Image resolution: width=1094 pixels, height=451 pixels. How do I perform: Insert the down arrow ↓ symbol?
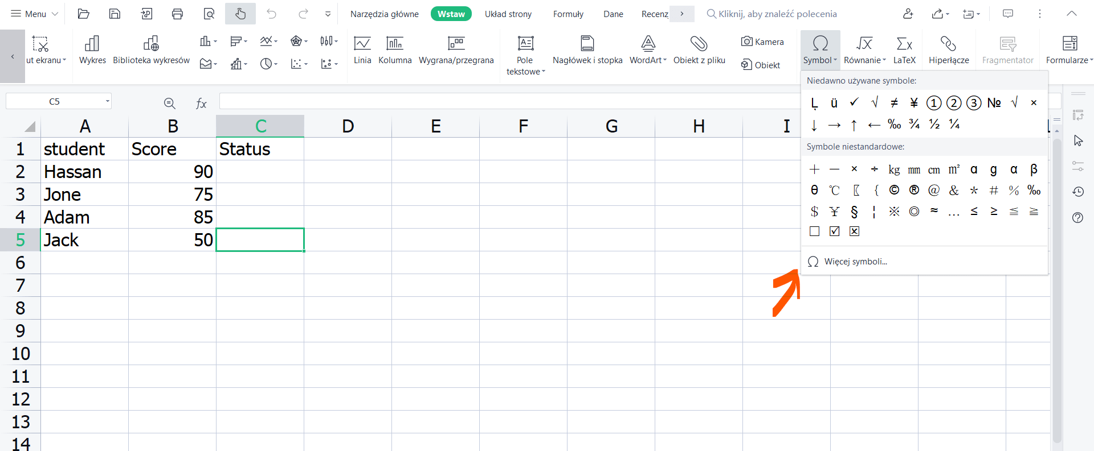tap(814, 125)
